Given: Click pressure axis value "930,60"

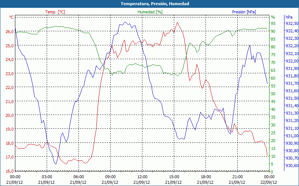Looking at the screenshot, I should point(291,166).
